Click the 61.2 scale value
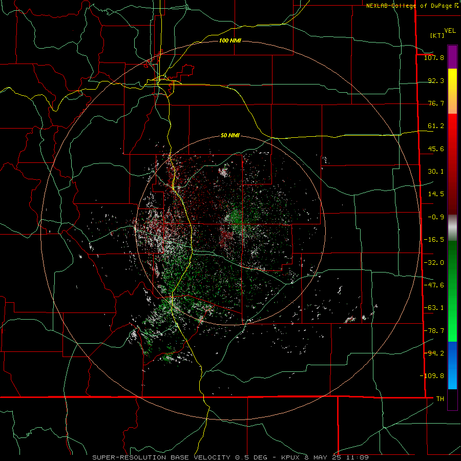The height and width of the screenshot is (461, 461). tap(436, 126)
